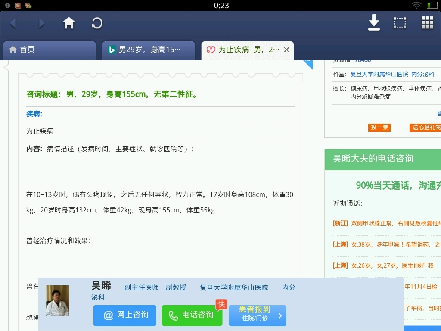Open the 吴晞 doctor name in the floating bar
The width and height of the screenshot is (441, 331).
(x=101, y=286)
